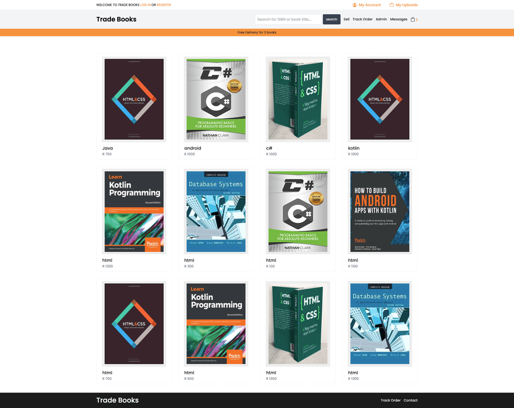Click the Trade Books heading
Viewport: 514px width, 408px height.
pos(117,19)
